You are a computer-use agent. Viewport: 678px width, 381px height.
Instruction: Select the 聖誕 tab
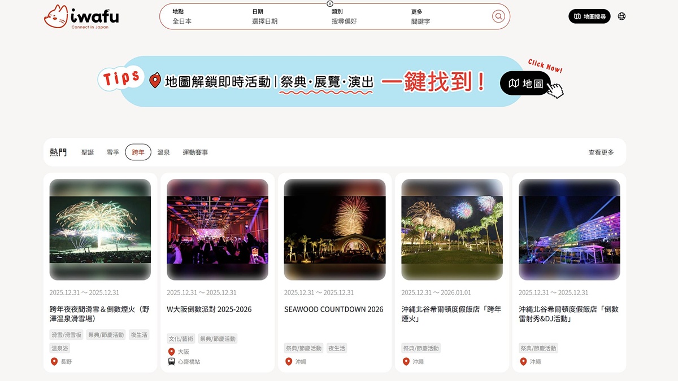[88, 152]
